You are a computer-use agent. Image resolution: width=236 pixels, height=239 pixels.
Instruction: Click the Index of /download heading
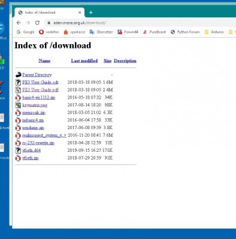point(53,45)
